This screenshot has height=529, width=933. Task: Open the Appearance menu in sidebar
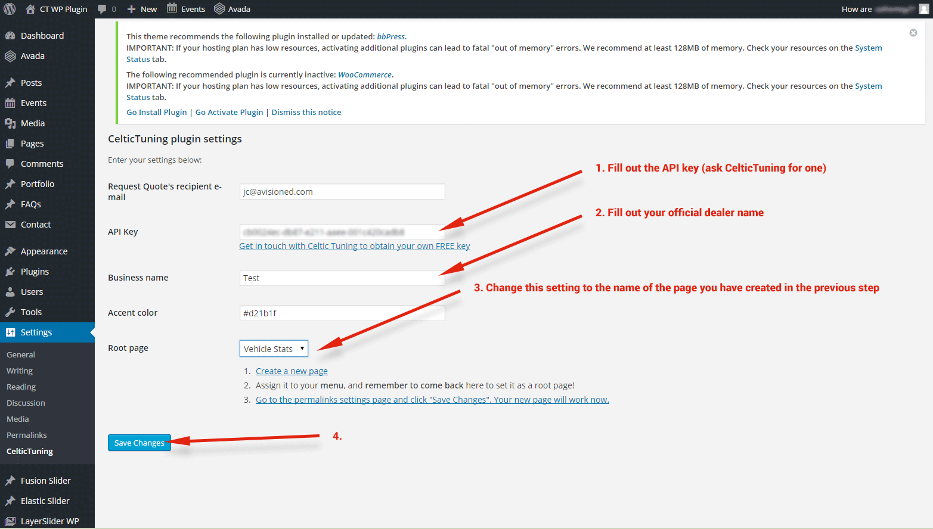44,251
